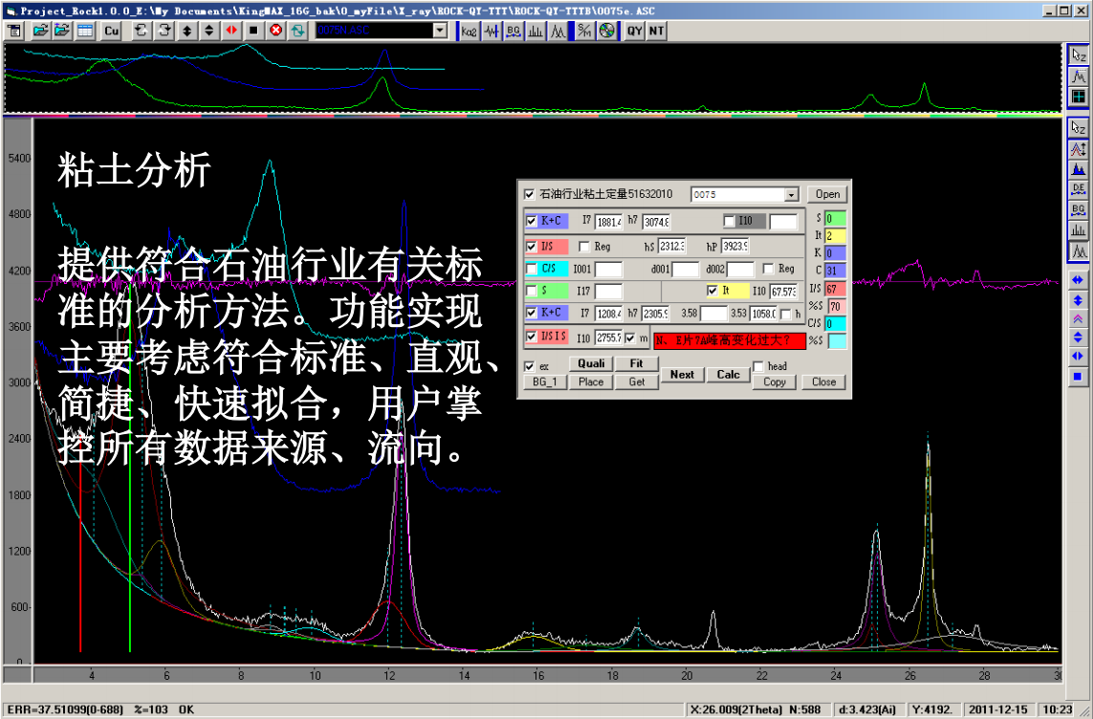The image size is (1093, 719).
Task: Click the S/N percent toolbar icon
Action: pos(583,31)
